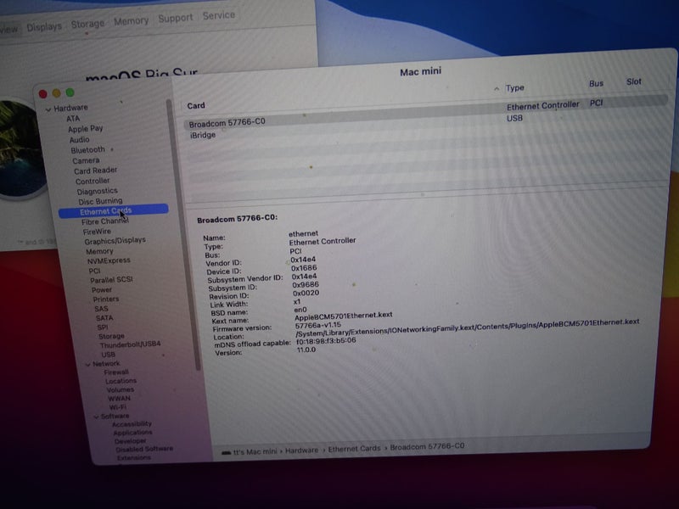The width and height of the screenshot is (679, 509).
Task: Select Wi-Fi under Network
Action: (117, 407)
